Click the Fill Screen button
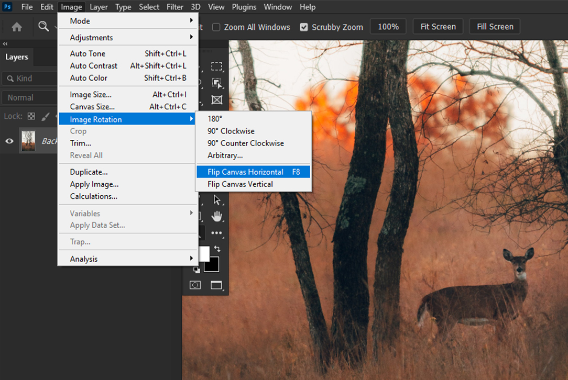Screen dimensions: 568x380 click(x=494, y=26)
